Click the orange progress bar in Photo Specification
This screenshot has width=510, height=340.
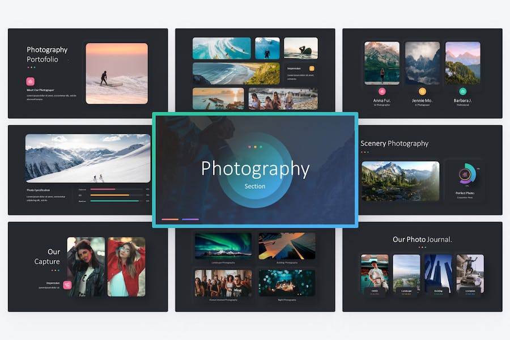(x=109, y=195)
